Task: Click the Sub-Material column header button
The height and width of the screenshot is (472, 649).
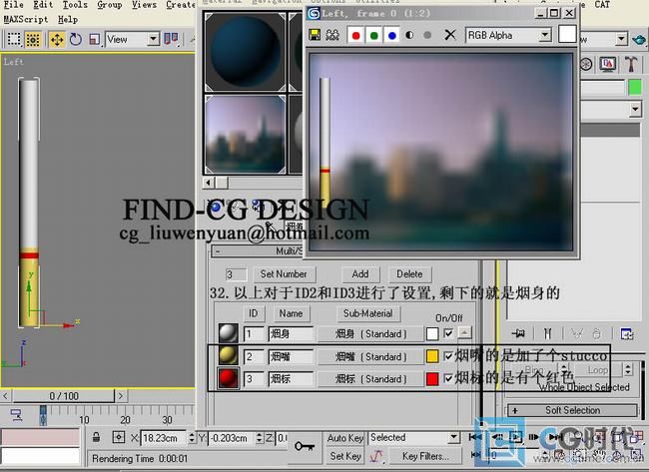Action: 368,313
